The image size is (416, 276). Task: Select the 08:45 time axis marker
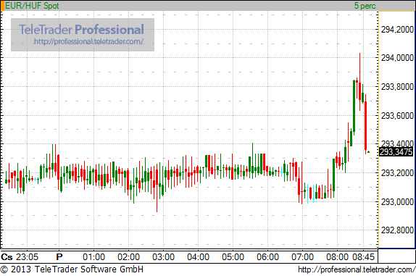coord(363,257)
